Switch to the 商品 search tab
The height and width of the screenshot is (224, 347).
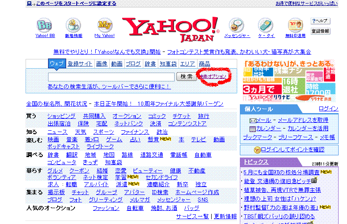[204, 64]
